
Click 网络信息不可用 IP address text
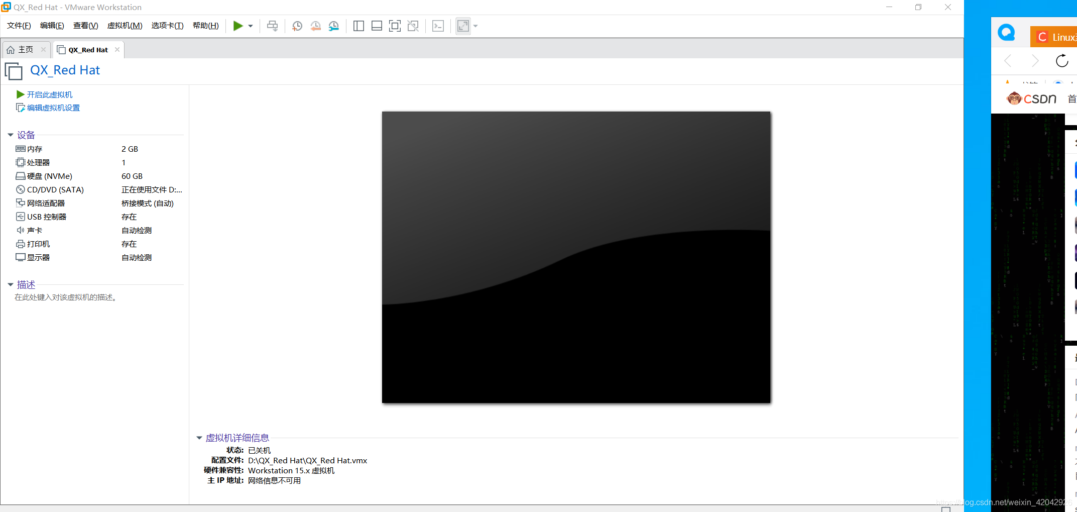tap(274, 480)
